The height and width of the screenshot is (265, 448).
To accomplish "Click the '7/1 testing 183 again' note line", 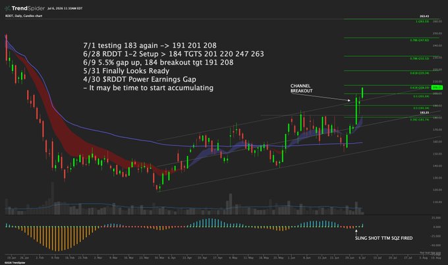I will tap(150, 45).
